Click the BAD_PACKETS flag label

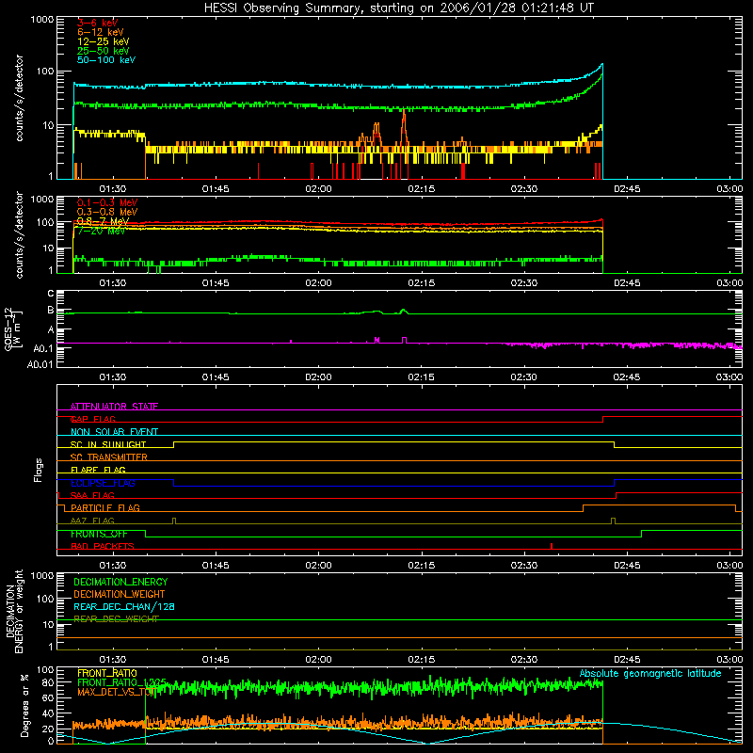[103, 546]
